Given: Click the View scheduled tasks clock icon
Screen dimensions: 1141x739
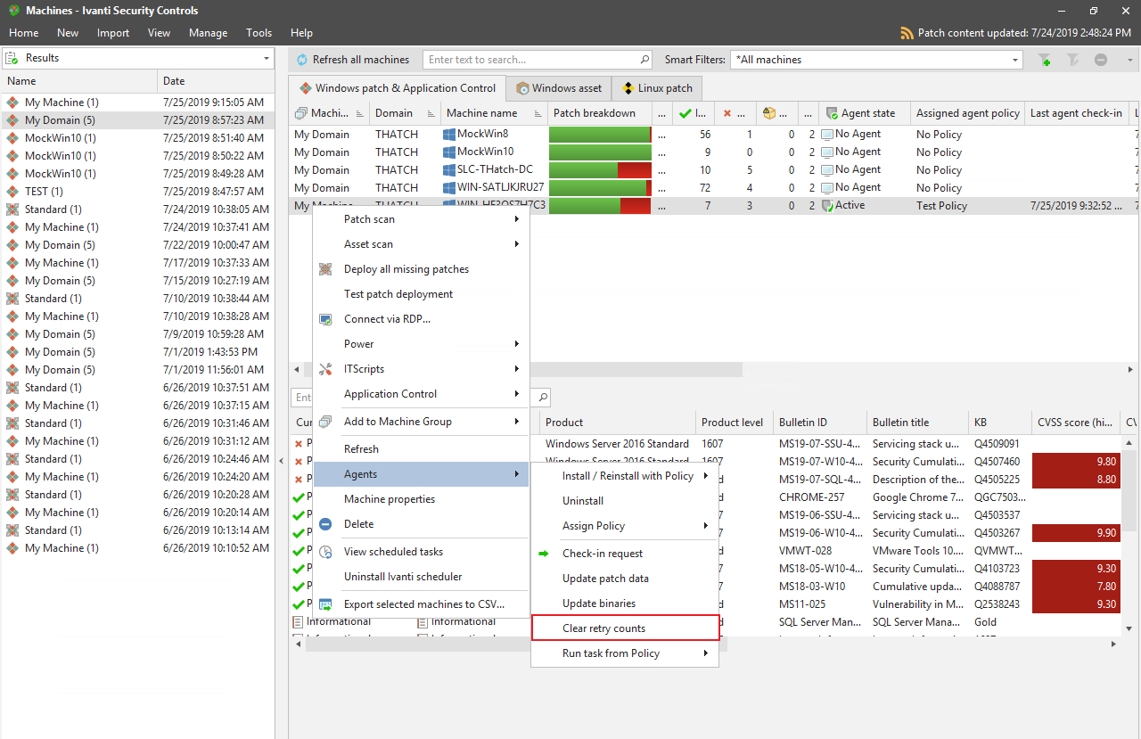Looking at the screenshot, I should click(x=325, y=552).
